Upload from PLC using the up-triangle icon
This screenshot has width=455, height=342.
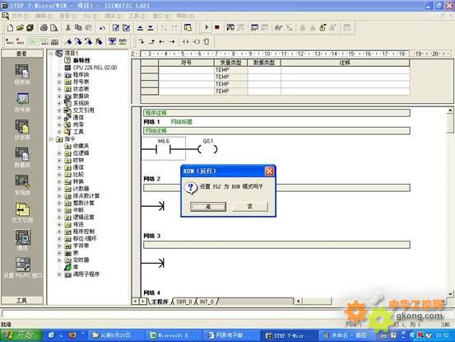click(x=140, y=28)
